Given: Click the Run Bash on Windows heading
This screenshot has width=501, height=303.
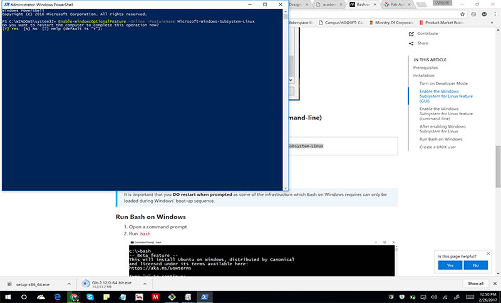Looking at the screenshot, I should tap(150, 217).
